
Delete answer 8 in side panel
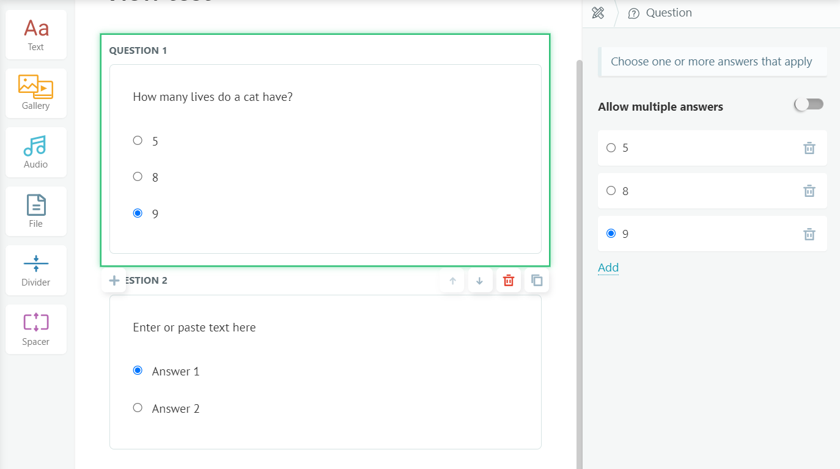pyautogui.click(x=809, y=191)
